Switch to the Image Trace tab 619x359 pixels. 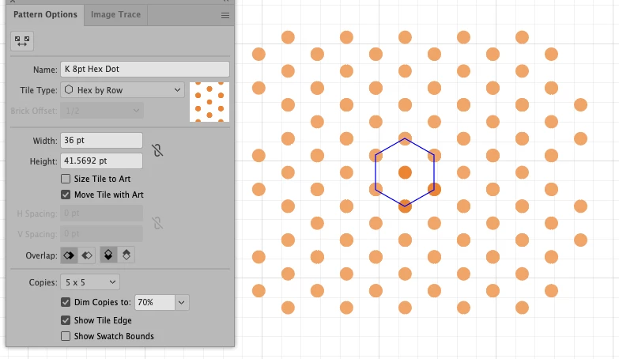[x=115, y=14]
